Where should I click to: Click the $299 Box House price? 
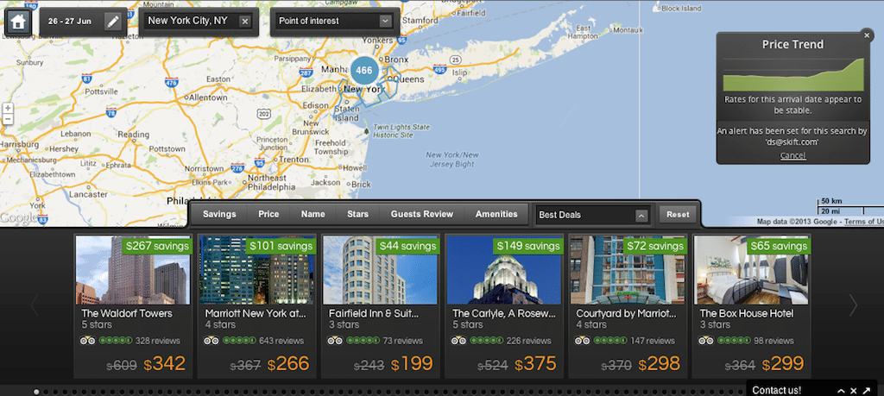tap(783, 364)
